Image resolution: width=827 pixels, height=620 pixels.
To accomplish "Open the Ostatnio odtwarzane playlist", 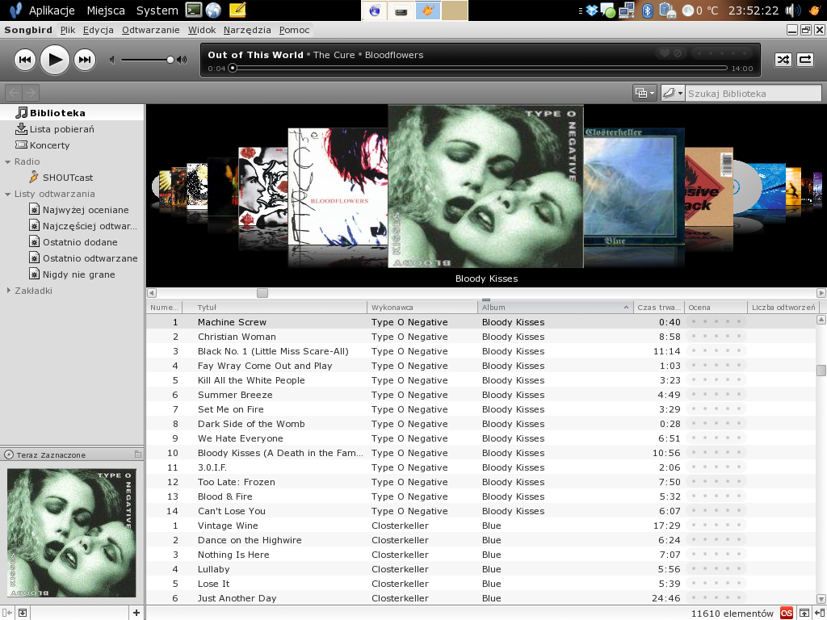I will (72, 258).
